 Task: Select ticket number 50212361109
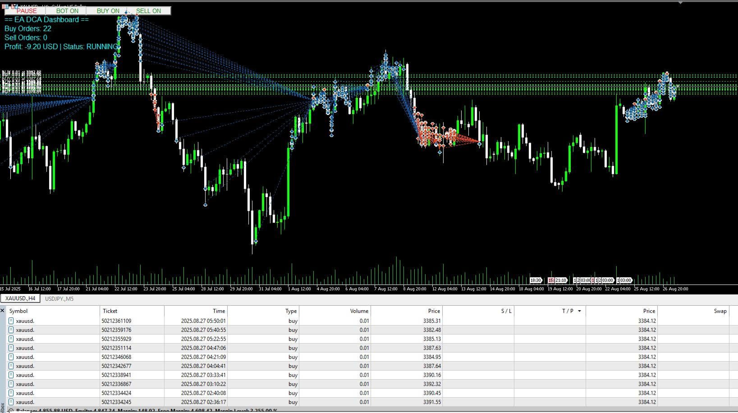116,321
